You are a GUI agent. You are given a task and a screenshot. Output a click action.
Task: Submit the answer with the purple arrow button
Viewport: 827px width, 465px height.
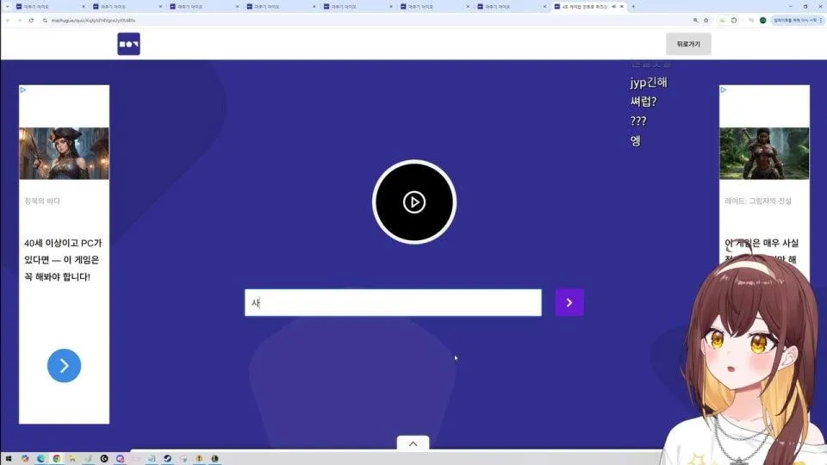(x=569, y=302)
